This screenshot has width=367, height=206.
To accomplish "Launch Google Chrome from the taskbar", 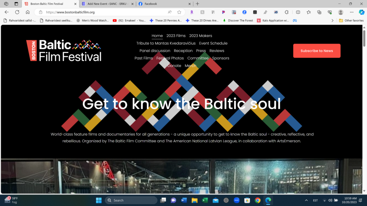I will pos(257,200).
